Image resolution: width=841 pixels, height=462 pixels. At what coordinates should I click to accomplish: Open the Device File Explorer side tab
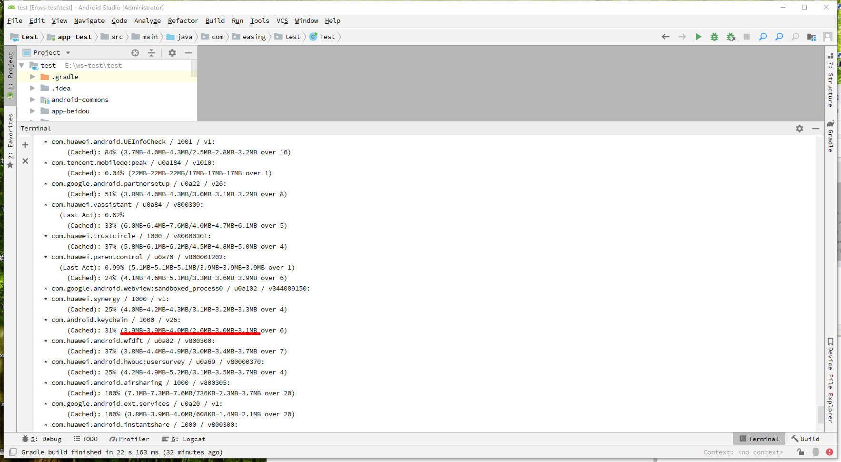[831, 381]
